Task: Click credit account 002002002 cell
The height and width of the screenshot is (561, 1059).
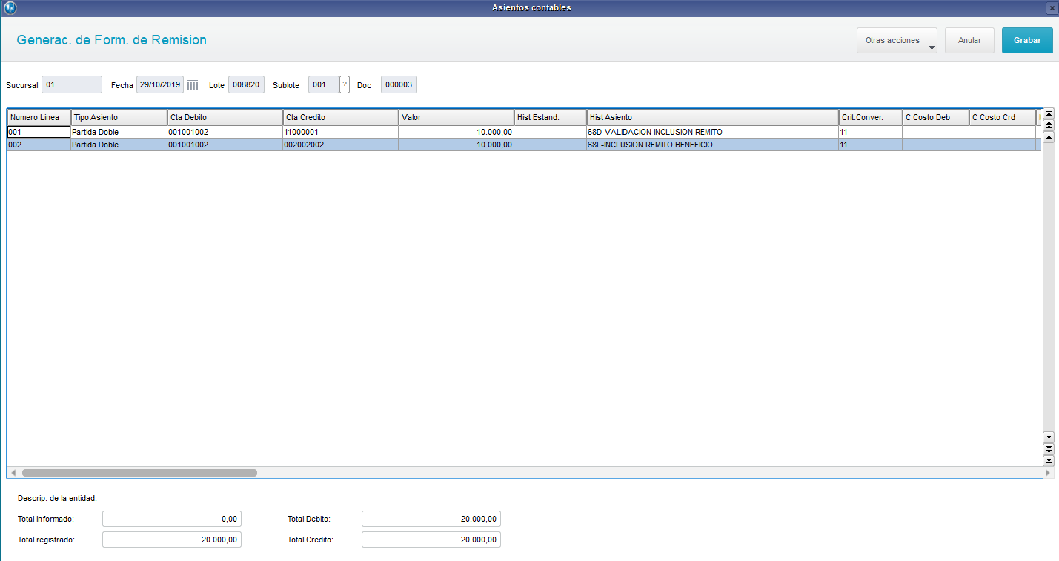Action: [x=341, y=145]
